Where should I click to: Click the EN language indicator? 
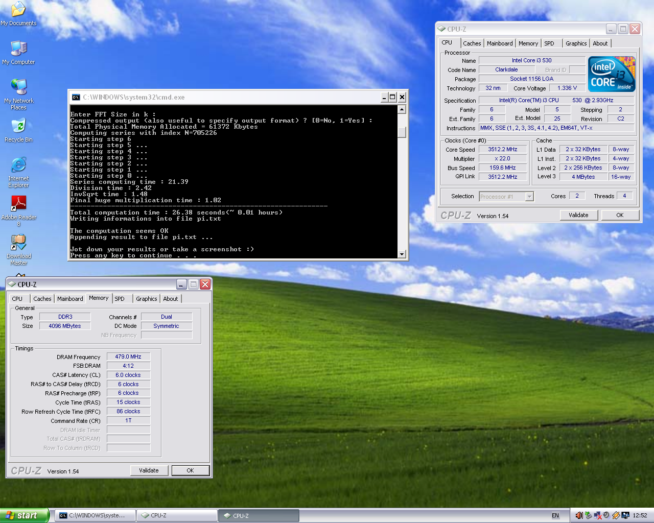coord(555,515)
